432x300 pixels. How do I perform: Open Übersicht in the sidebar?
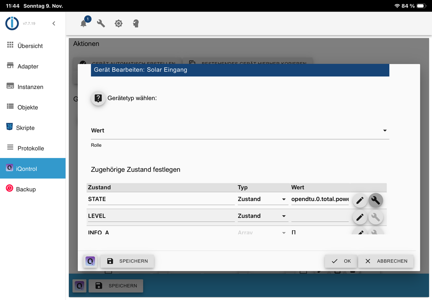pos(33,46)
